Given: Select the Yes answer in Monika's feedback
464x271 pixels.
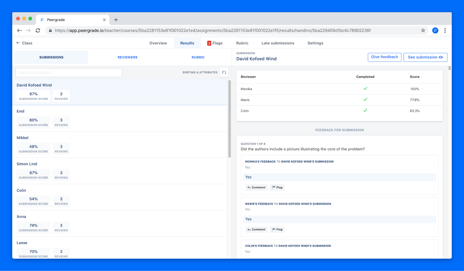Looking at the screenshot, I should (x=339, y=177).
